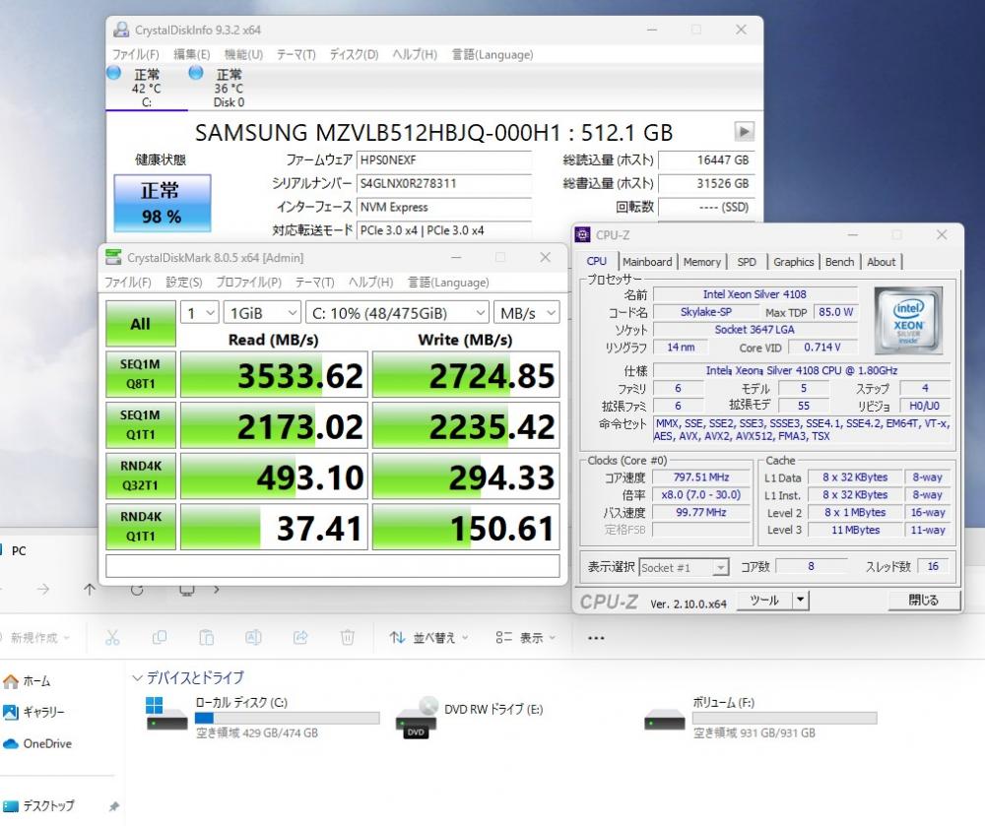Viewport: 985px width, 826px height.
Task: Click the 閉じる button in CPU-Z
Action: pyautogui.click(x=924, y=600)
